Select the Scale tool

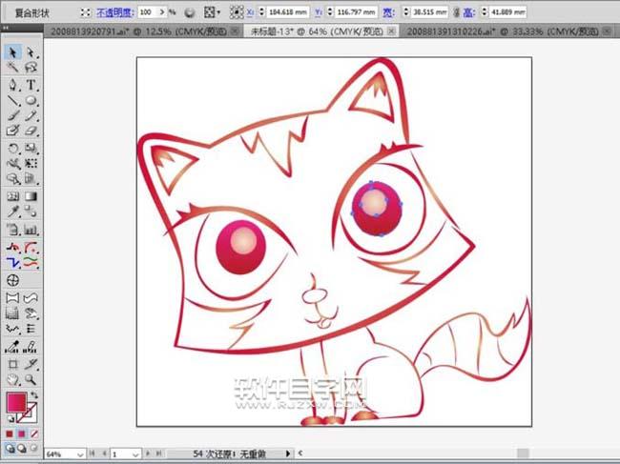[x=31, y=148]
